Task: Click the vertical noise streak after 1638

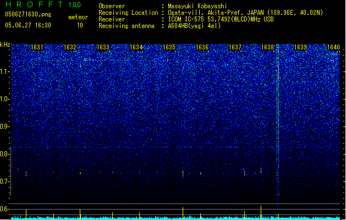Action: click(278, 124)
